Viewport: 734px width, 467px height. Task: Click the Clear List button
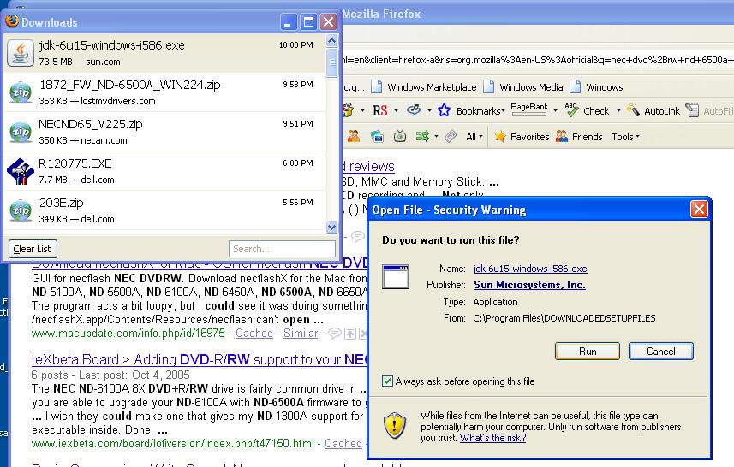(x=33, y=249)
